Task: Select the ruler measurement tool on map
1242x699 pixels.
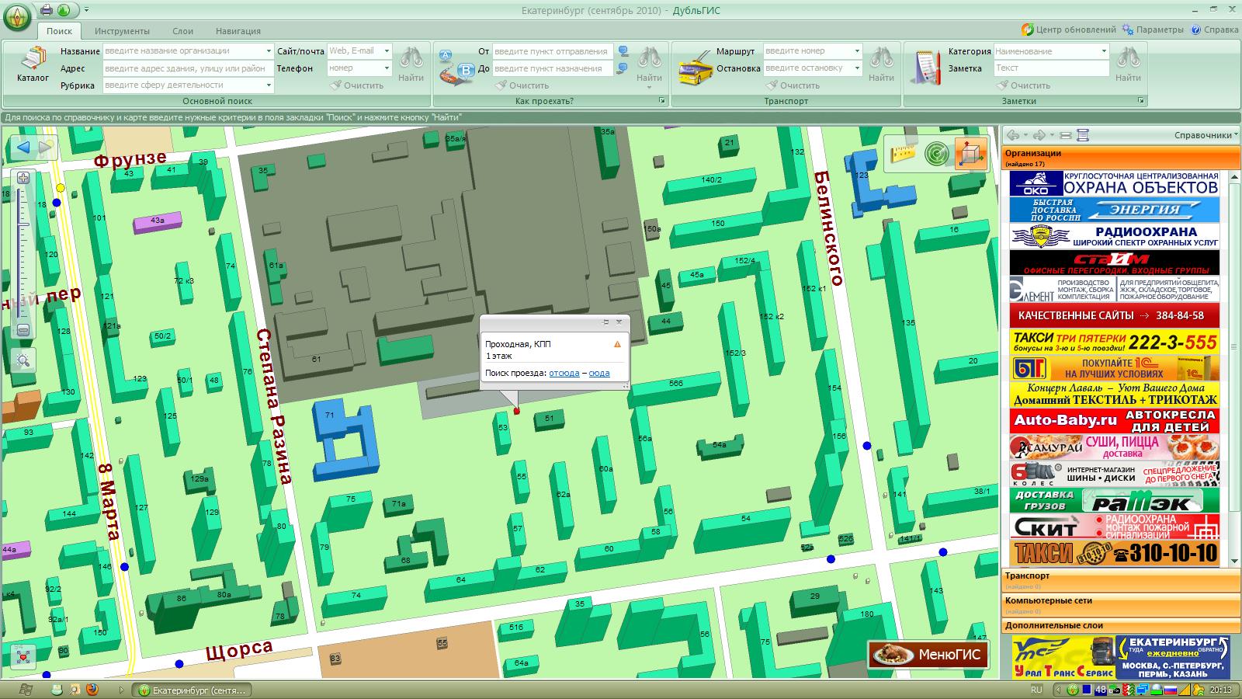Action: [903, 153]
